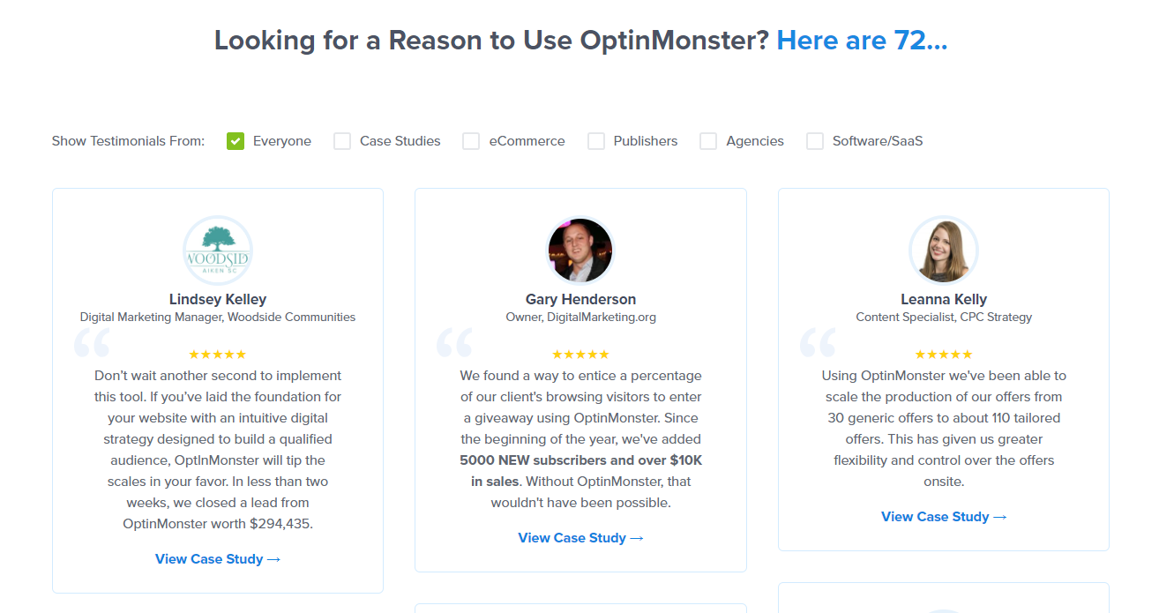The width and height of the screenshot is (1159, 613).
Task: Click the quote mark icon in Leanna's card
Action: coord(818,342)
